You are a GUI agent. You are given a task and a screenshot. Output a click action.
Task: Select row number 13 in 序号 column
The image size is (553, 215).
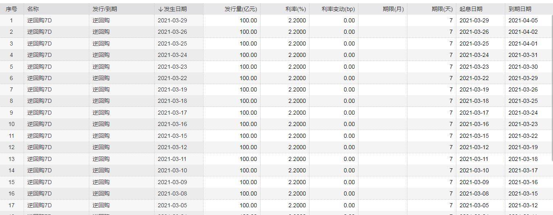click(11, 159)
